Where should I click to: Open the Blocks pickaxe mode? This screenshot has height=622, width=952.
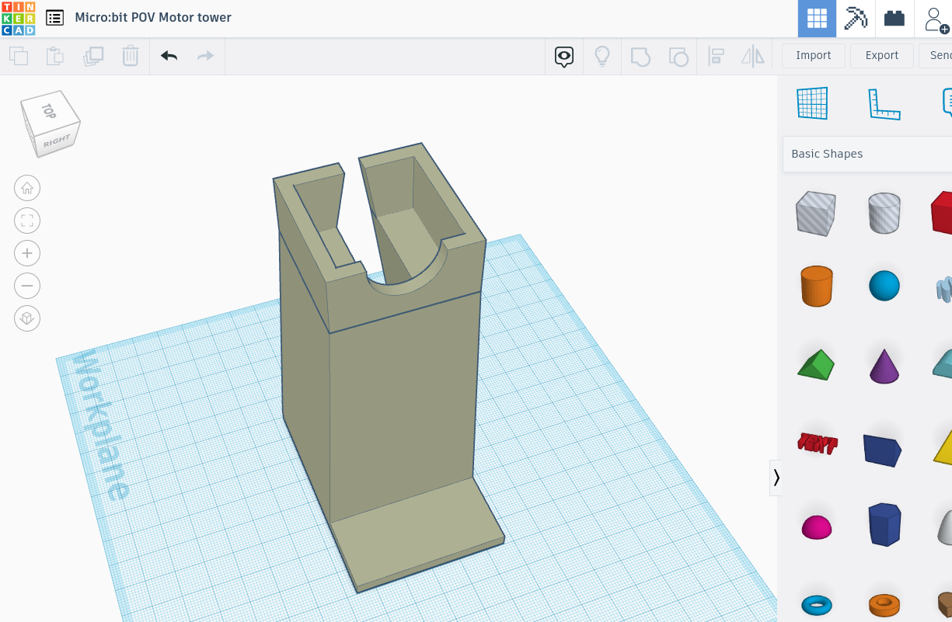(856, 19)
